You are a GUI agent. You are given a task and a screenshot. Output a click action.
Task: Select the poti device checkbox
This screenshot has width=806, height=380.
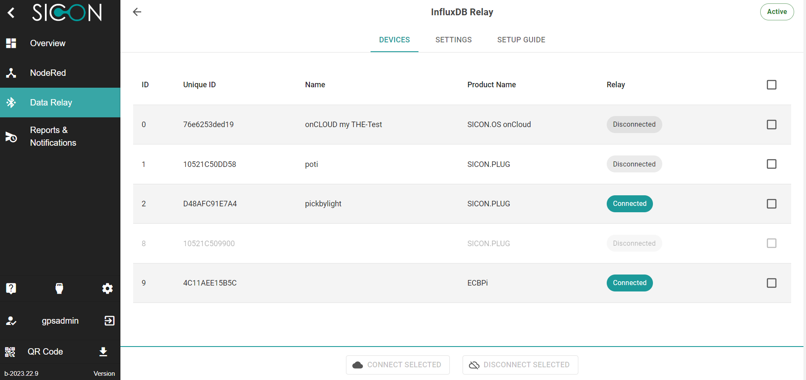coord(772,164)
